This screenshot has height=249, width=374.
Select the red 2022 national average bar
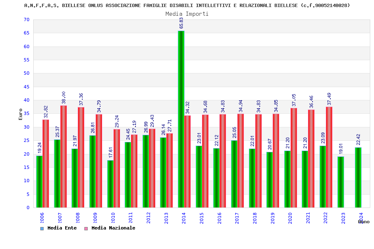coord(329,157)
